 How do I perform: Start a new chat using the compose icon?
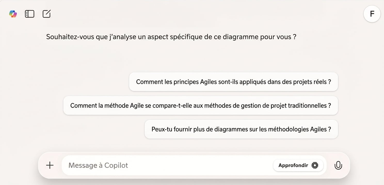[x=46, y=14]
